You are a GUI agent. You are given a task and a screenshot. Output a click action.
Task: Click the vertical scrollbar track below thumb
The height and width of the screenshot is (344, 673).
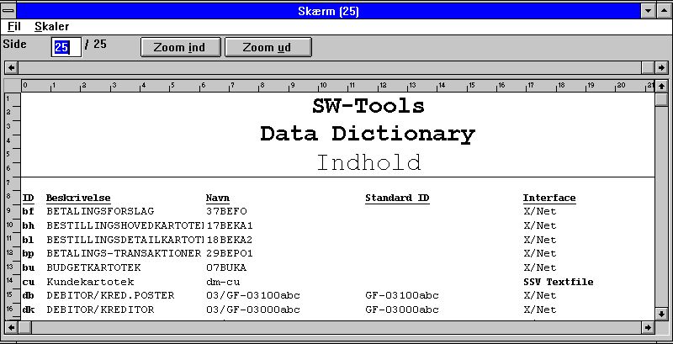click(661, 207)
